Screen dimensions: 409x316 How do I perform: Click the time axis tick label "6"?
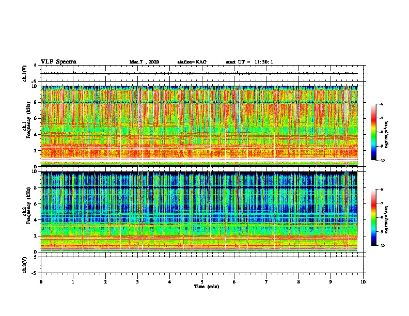[234, 282]
